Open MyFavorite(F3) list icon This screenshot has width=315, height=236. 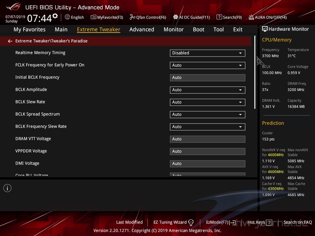pos(93,17)
